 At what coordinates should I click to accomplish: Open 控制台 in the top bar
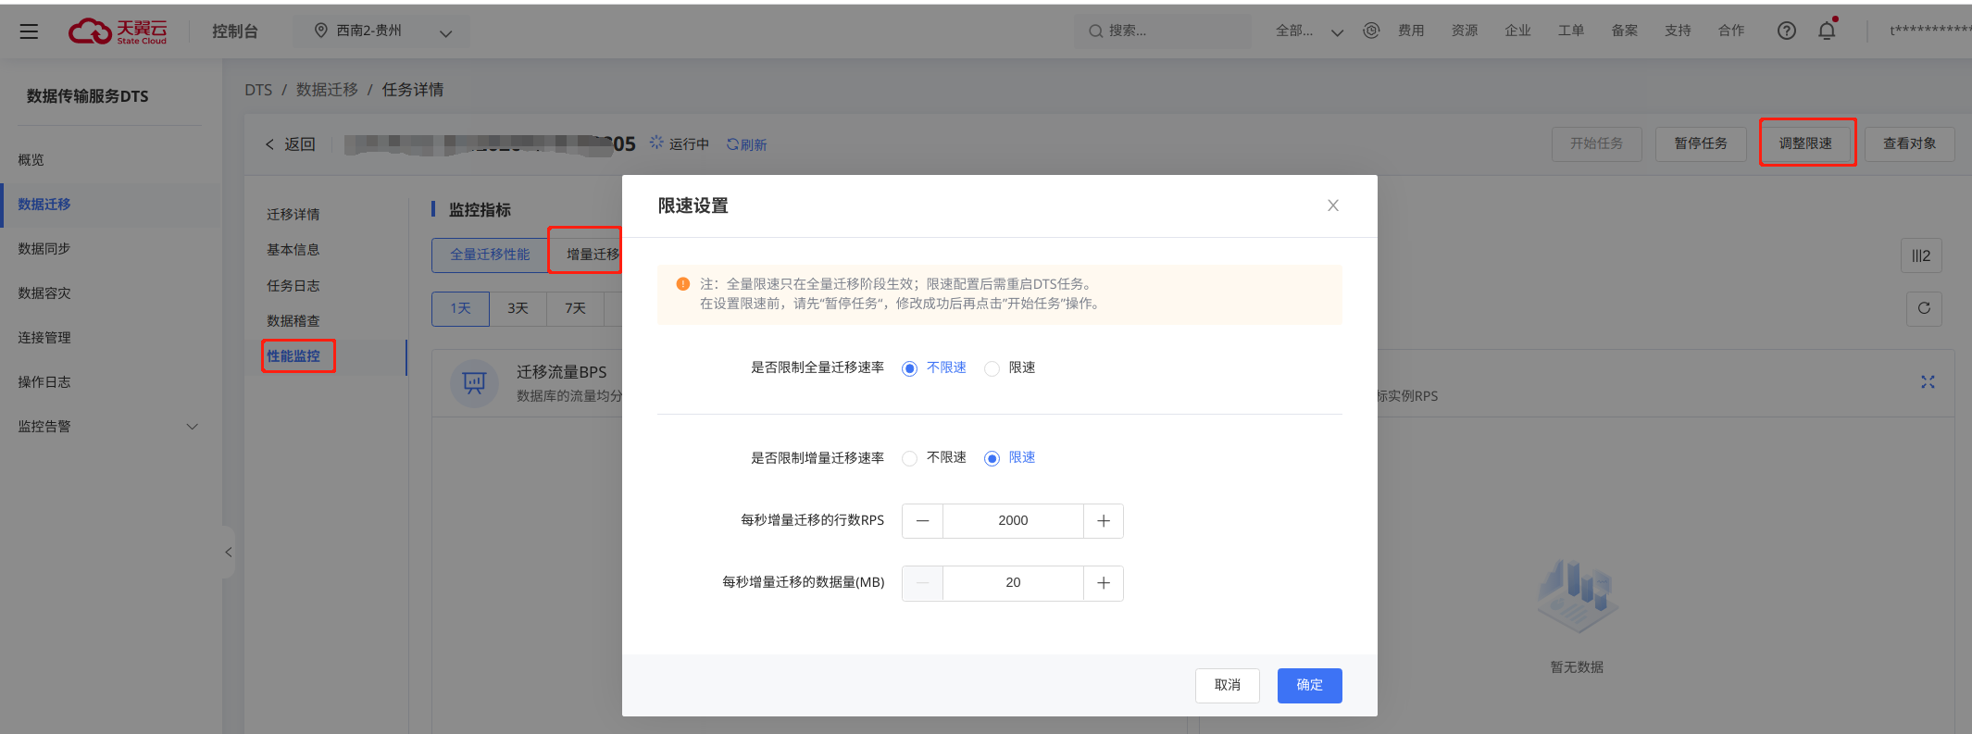[235, 31]
